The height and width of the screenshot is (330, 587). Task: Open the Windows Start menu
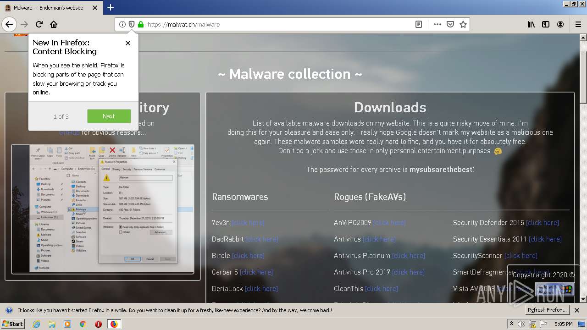click(x=13, y=324)
